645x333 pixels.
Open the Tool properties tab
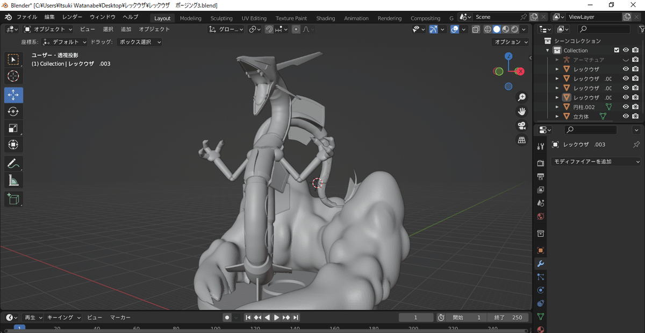[541, 146]
